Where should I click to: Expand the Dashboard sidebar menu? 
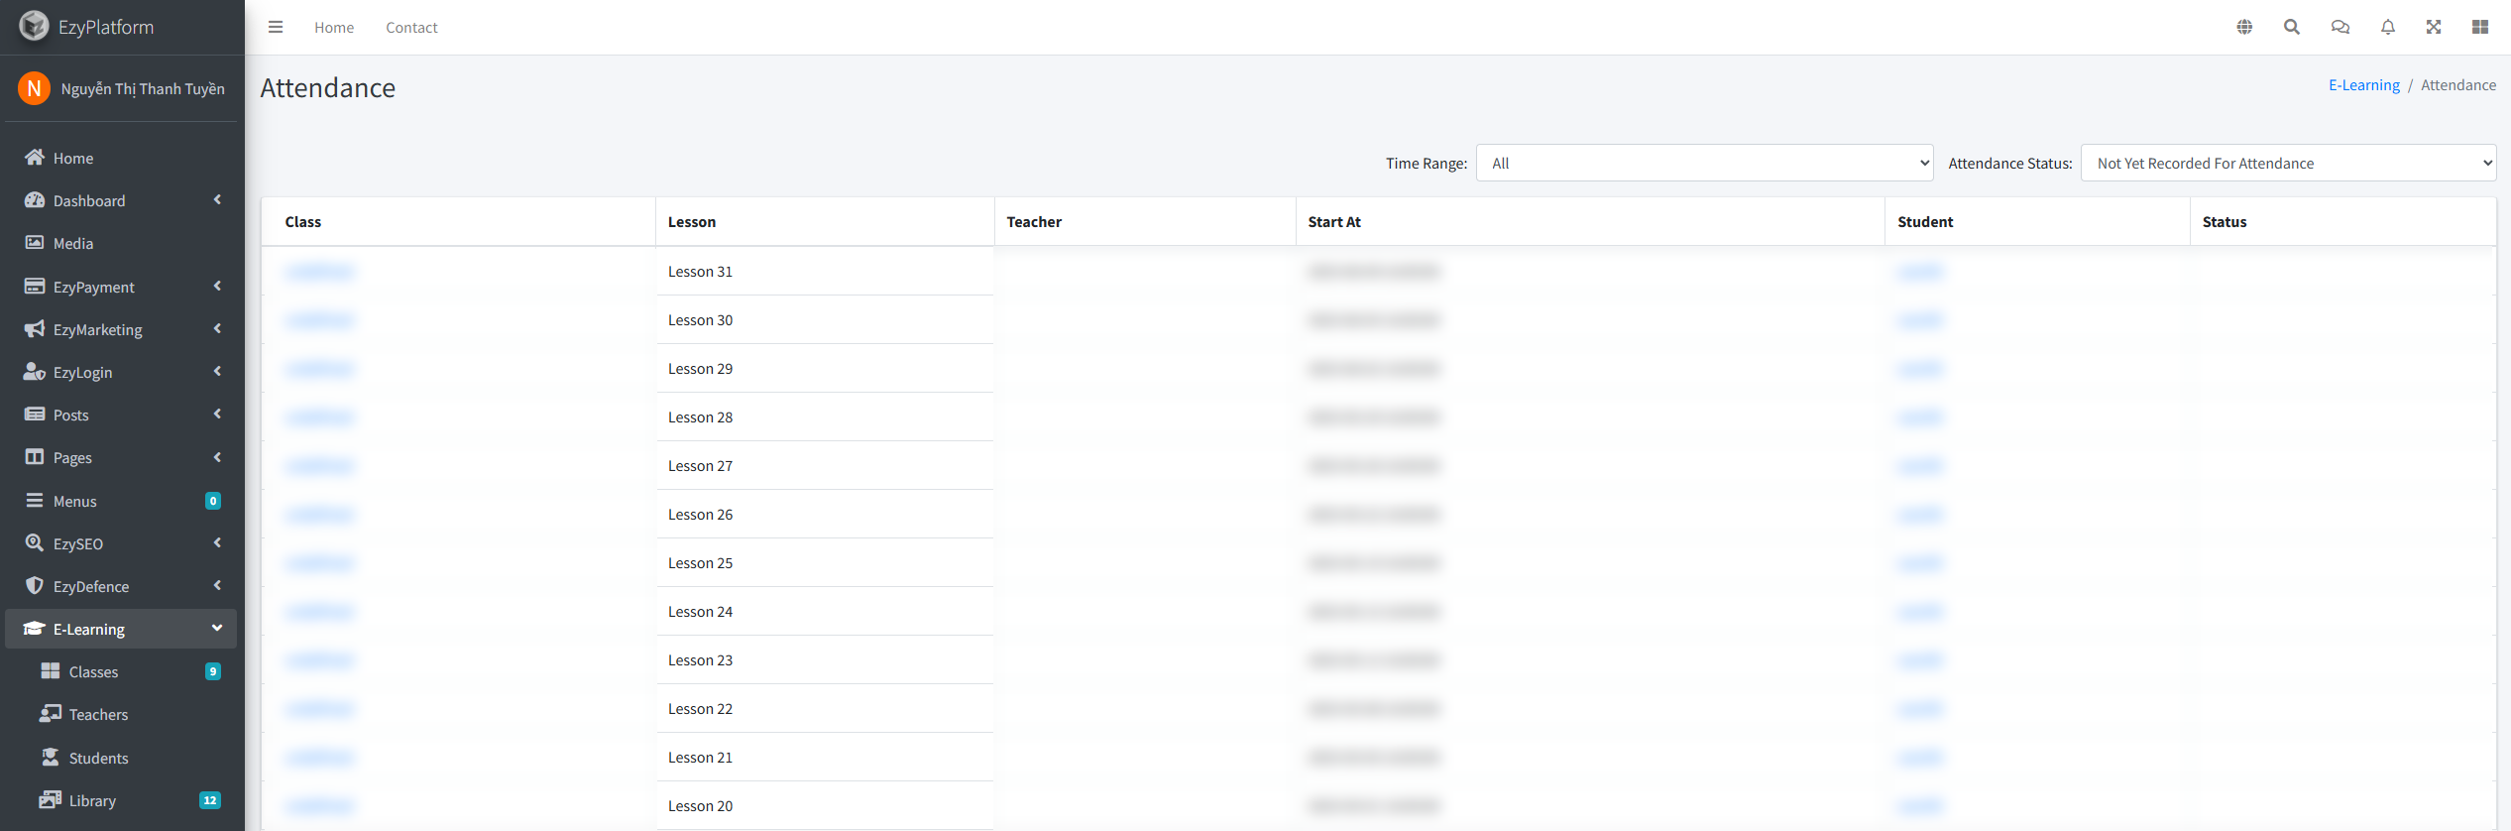[121, 200]
